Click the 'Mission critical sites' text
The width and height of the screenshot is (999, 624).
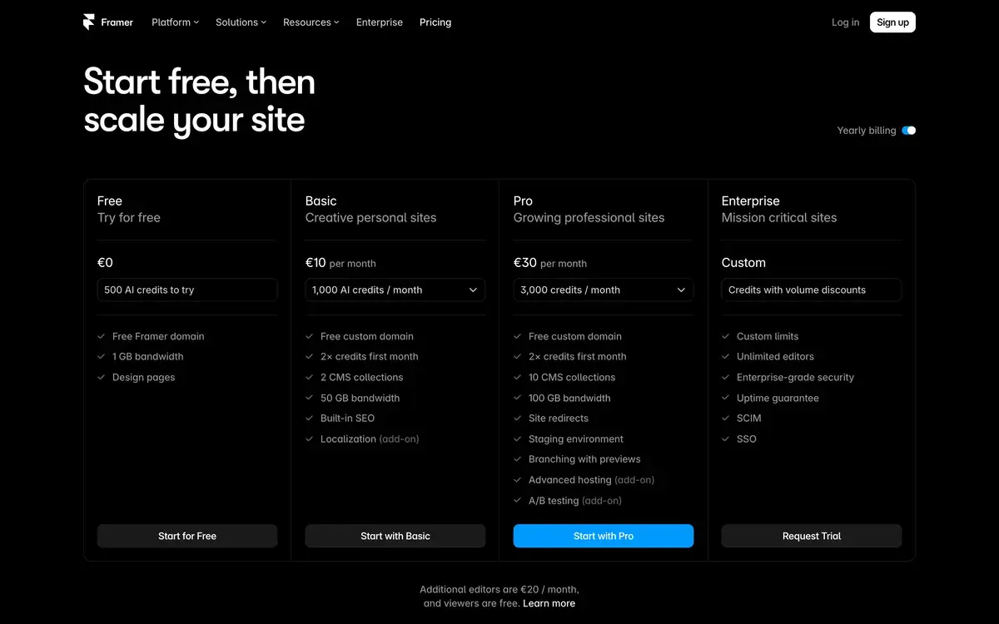click(x=779, y=218)
